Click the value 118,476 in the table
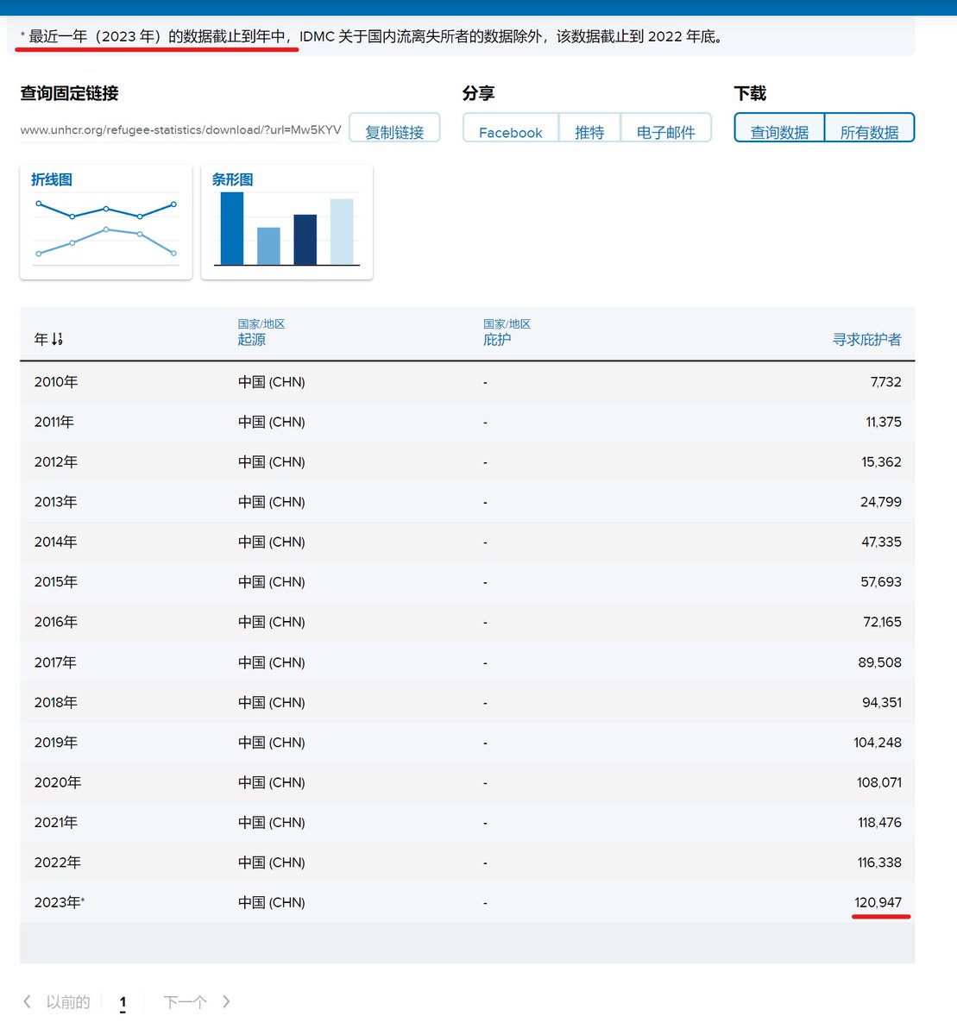 [x=879, y=822]
